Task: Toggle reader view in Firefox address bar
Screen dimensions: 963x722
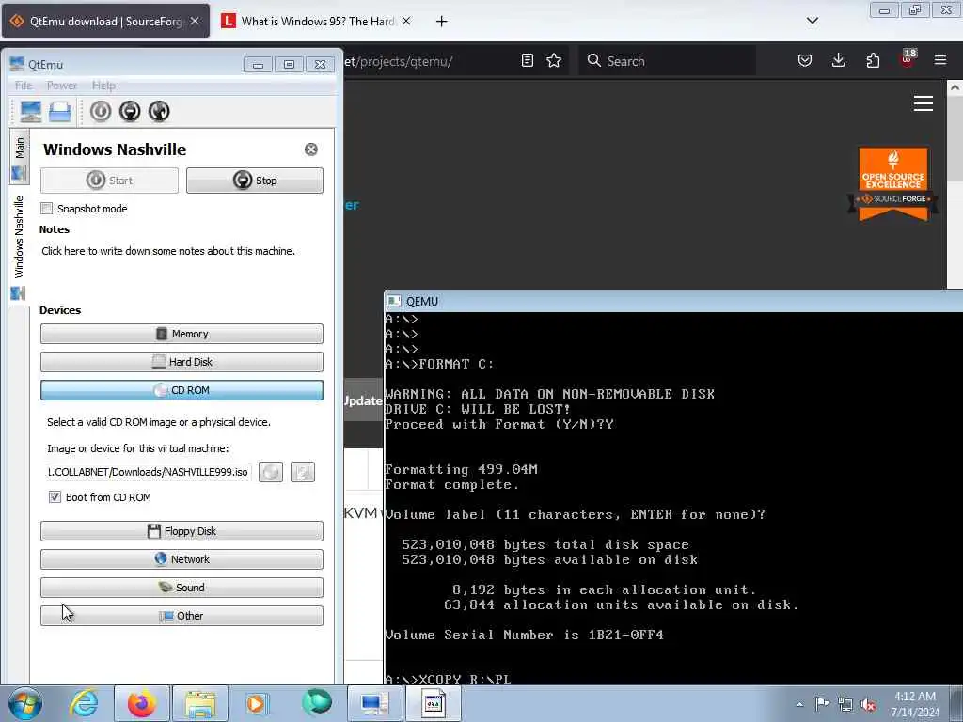Action: click(527, 61)
